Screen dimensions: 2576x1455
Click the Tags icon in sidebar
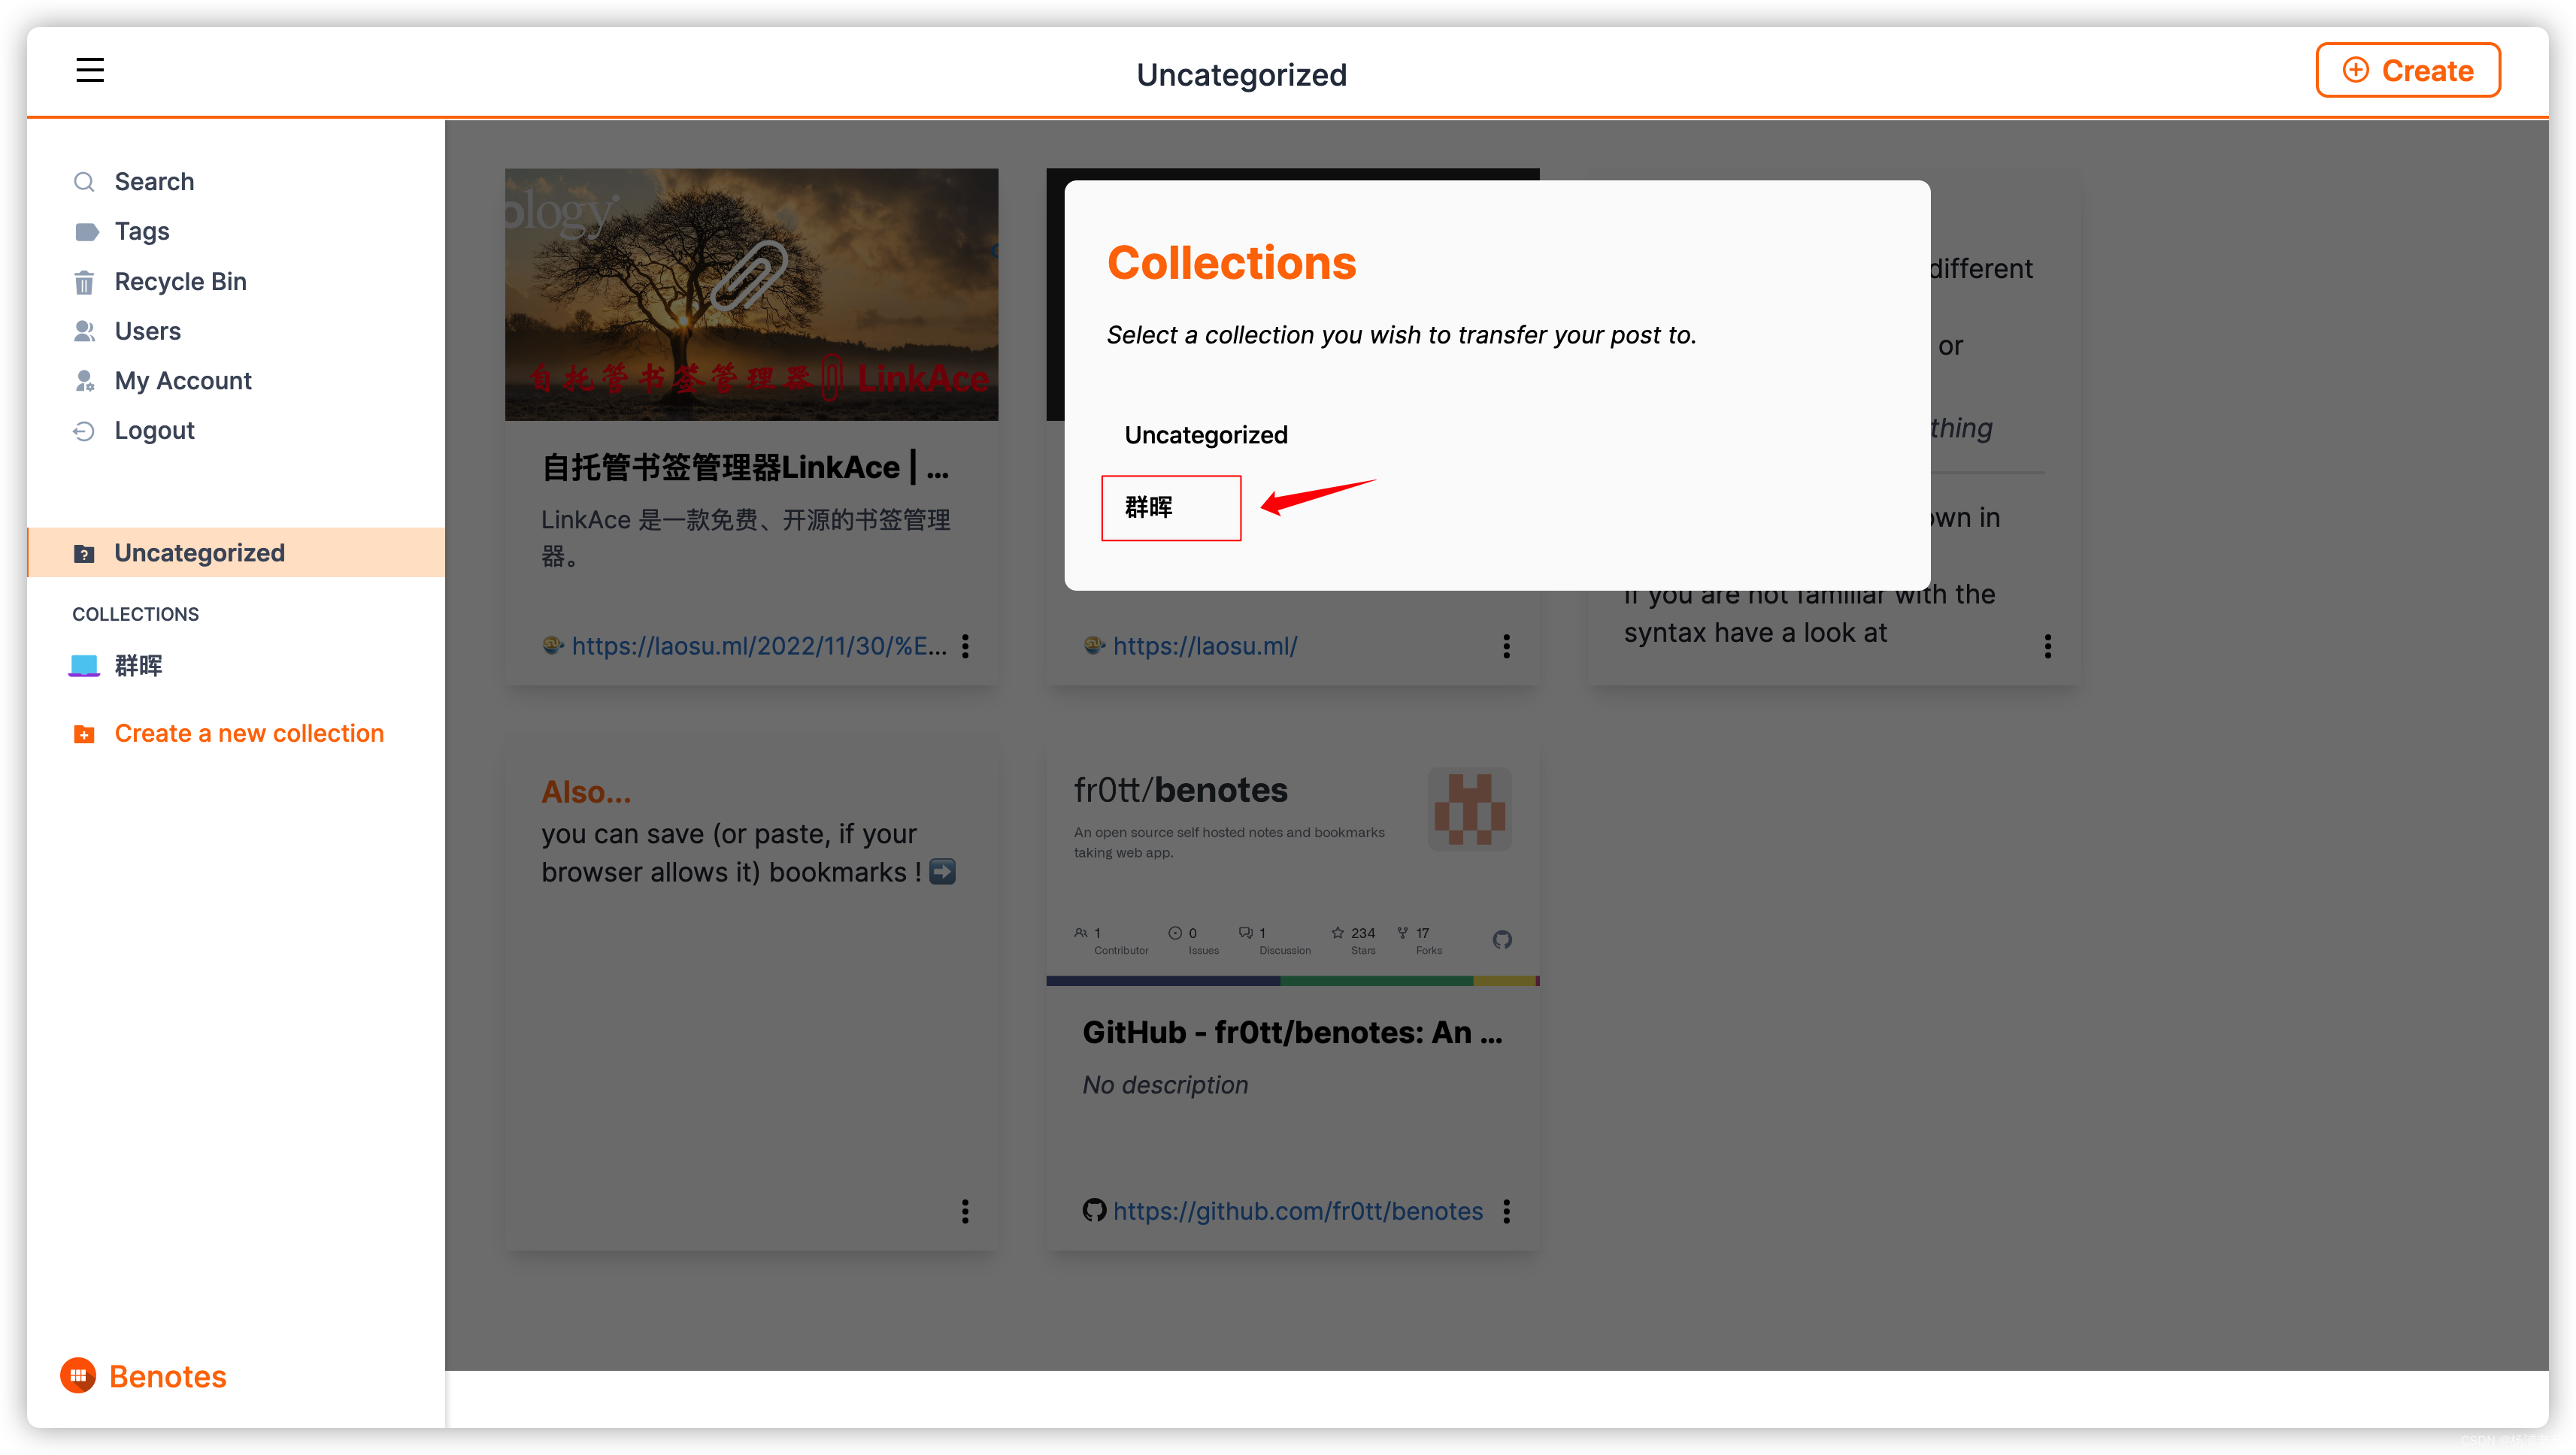click(x=86, y=231)
